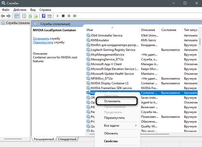
Task: Click gear icon of McpManagementService
Action: [x=88, y=54]
